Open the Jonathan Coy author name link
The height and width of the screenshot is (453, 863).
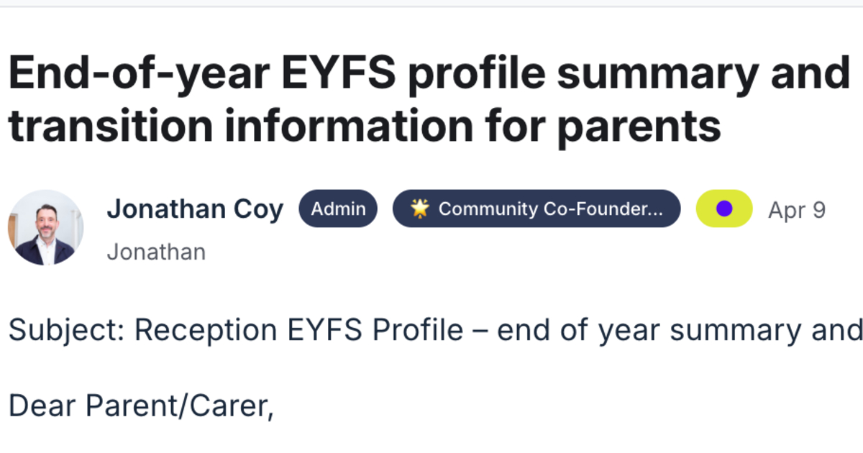[x=195, y=209]
